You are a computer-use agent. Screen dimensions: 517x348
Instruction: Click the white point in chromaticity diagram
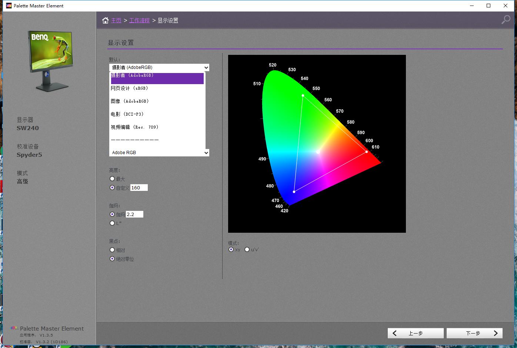[x=318, y=152]
